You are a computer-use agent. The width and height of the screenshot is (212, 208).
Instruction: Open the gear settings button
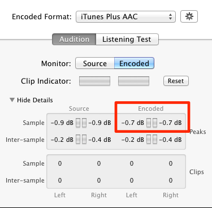coord(189,16)
